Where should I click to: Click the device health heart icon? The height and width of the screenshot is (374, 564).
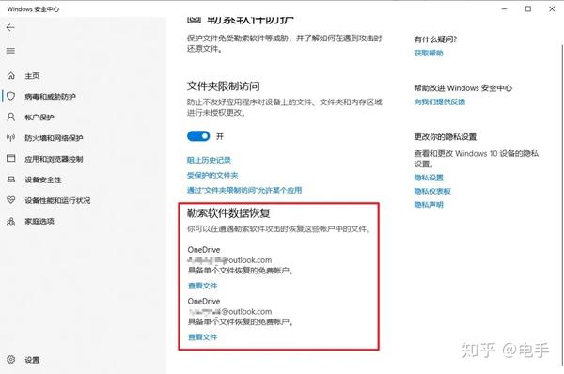click(10, 200)
